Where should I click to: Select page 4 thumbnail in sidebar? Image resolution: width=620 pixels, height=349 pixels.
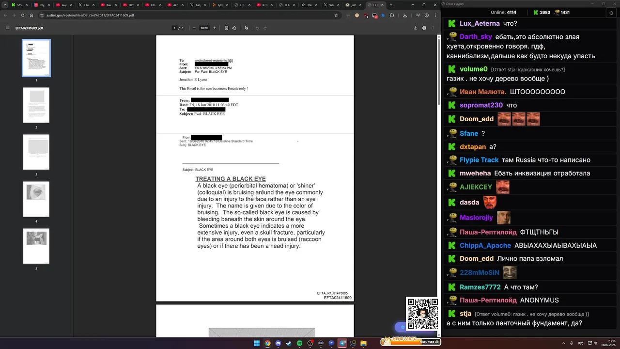(36, 199)
